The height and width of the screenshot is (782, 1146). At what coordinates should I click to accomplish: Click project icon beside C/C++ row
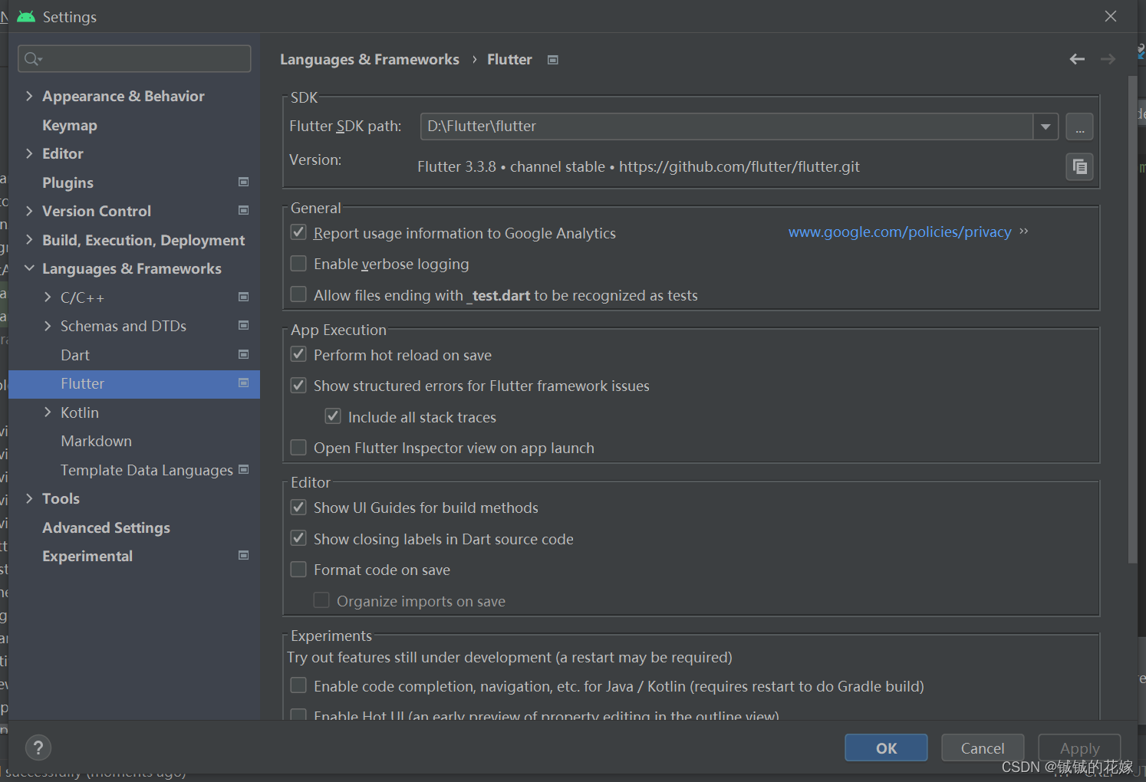(x=244, y=297)
